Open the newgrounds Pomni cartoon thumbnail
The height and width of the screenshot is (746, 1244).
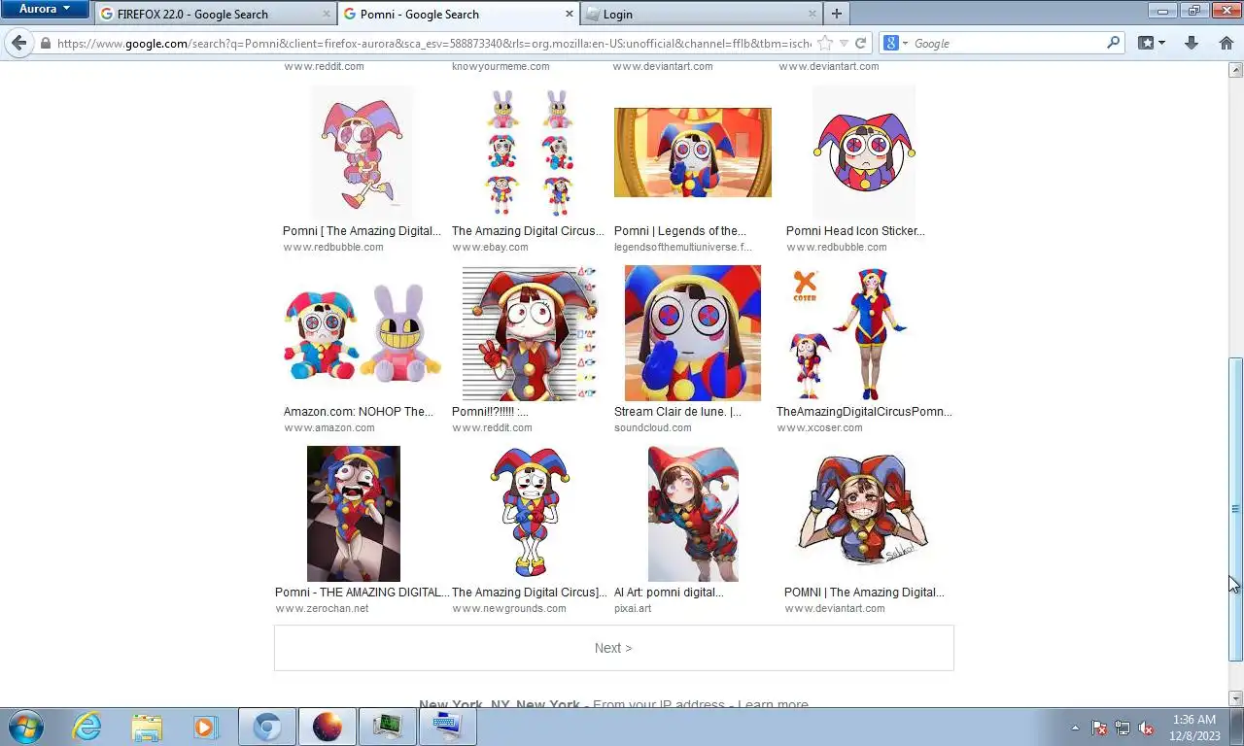pyautogui.click(x=530, y=514)
